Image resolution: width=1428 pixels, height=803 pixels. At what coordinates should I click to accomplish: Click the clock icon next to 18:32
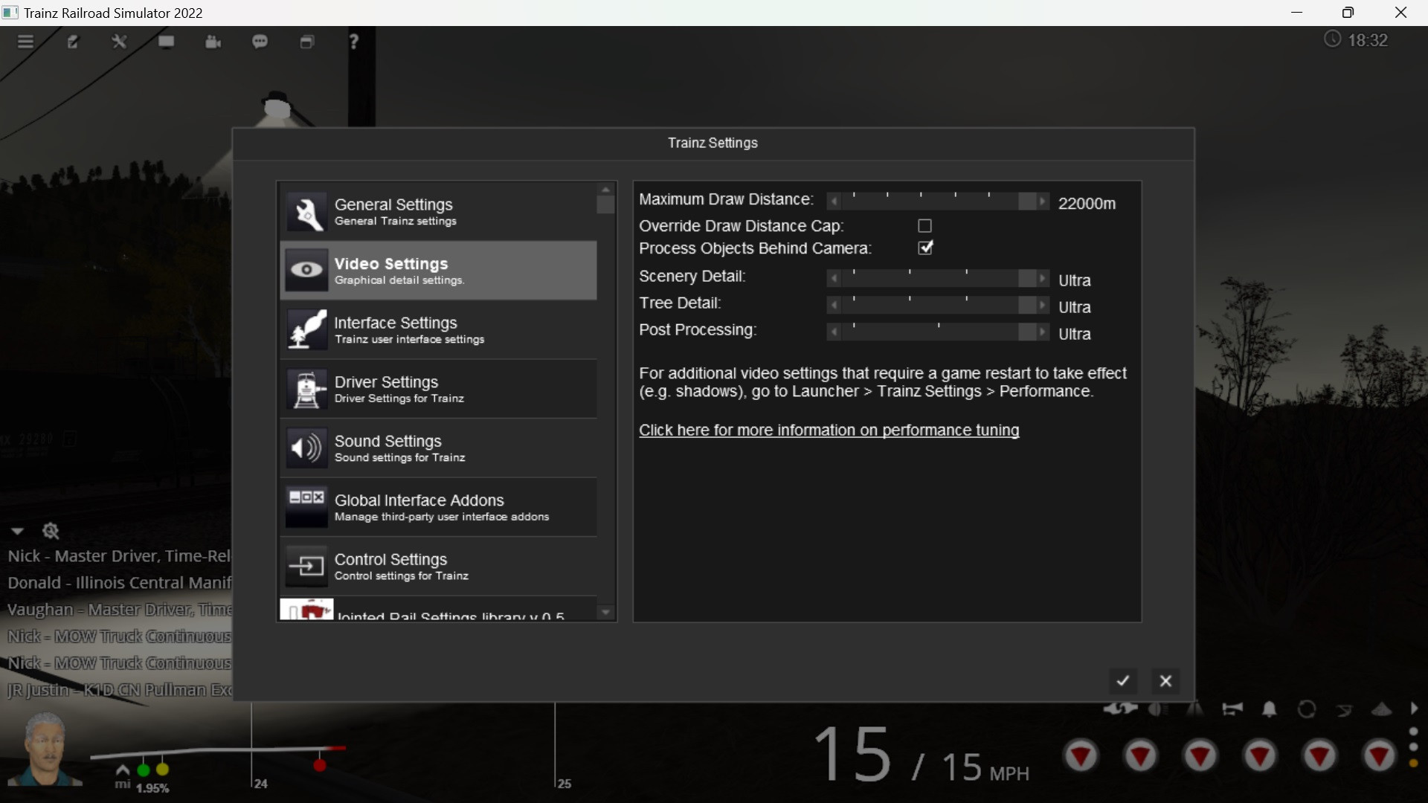tap(1333, 39)
